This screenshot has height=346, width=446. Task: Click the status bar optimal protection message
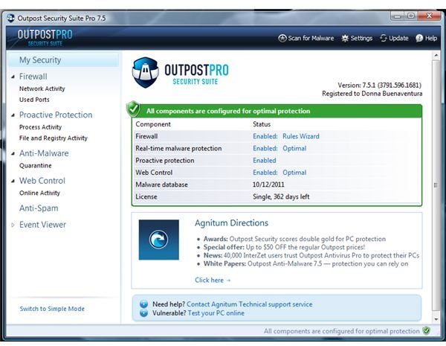(x=342, y=331)
